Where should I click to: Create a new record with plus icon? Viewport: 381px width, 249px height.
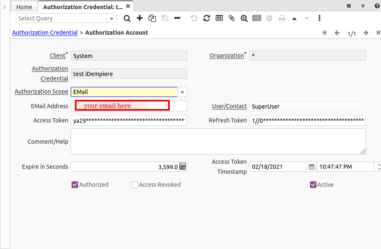[x=140, y=18]
